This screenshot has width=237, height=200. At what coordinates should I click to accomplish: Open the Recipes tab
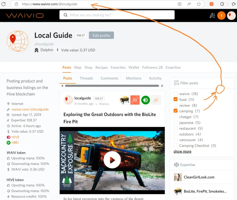click(x=102, y=67)
